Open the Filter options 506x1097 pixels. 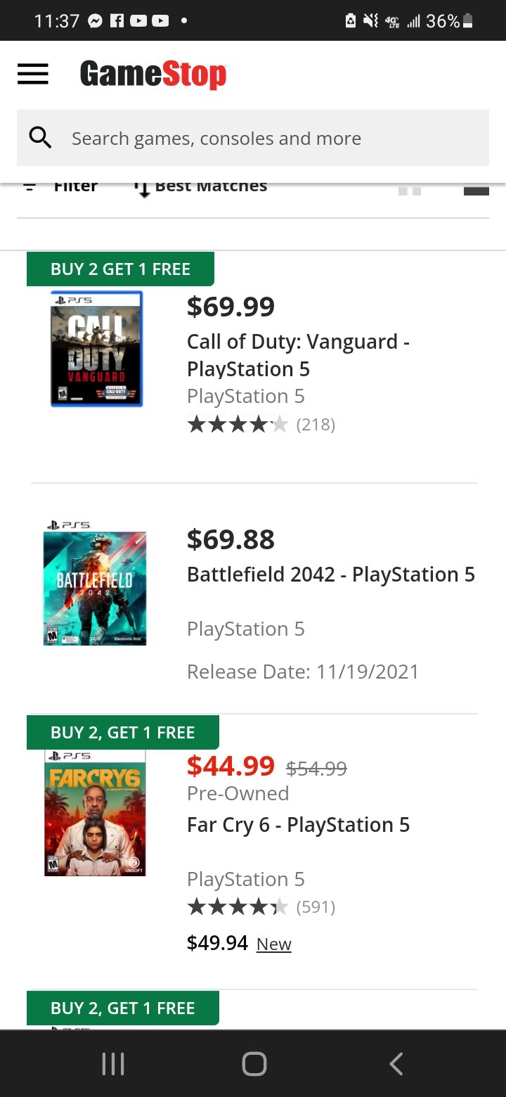(x=62, y=187)
